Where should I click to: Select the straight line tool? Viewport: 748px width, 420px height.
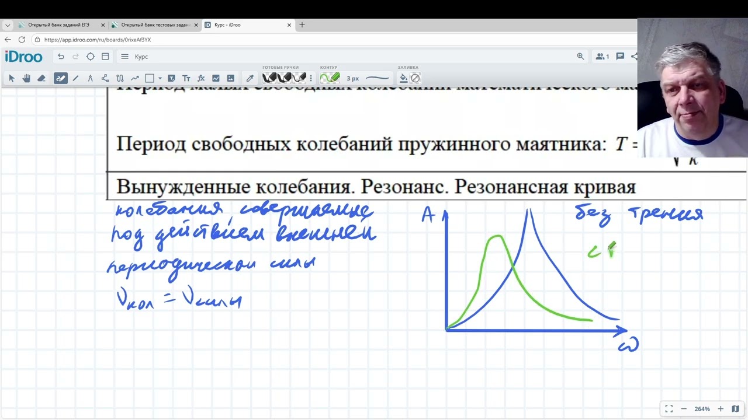(x=75, y=78)
